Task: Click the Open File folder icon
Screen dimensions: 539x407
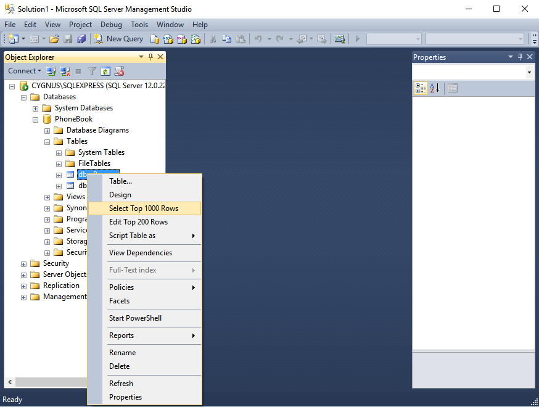Action: tap(54, 39)
